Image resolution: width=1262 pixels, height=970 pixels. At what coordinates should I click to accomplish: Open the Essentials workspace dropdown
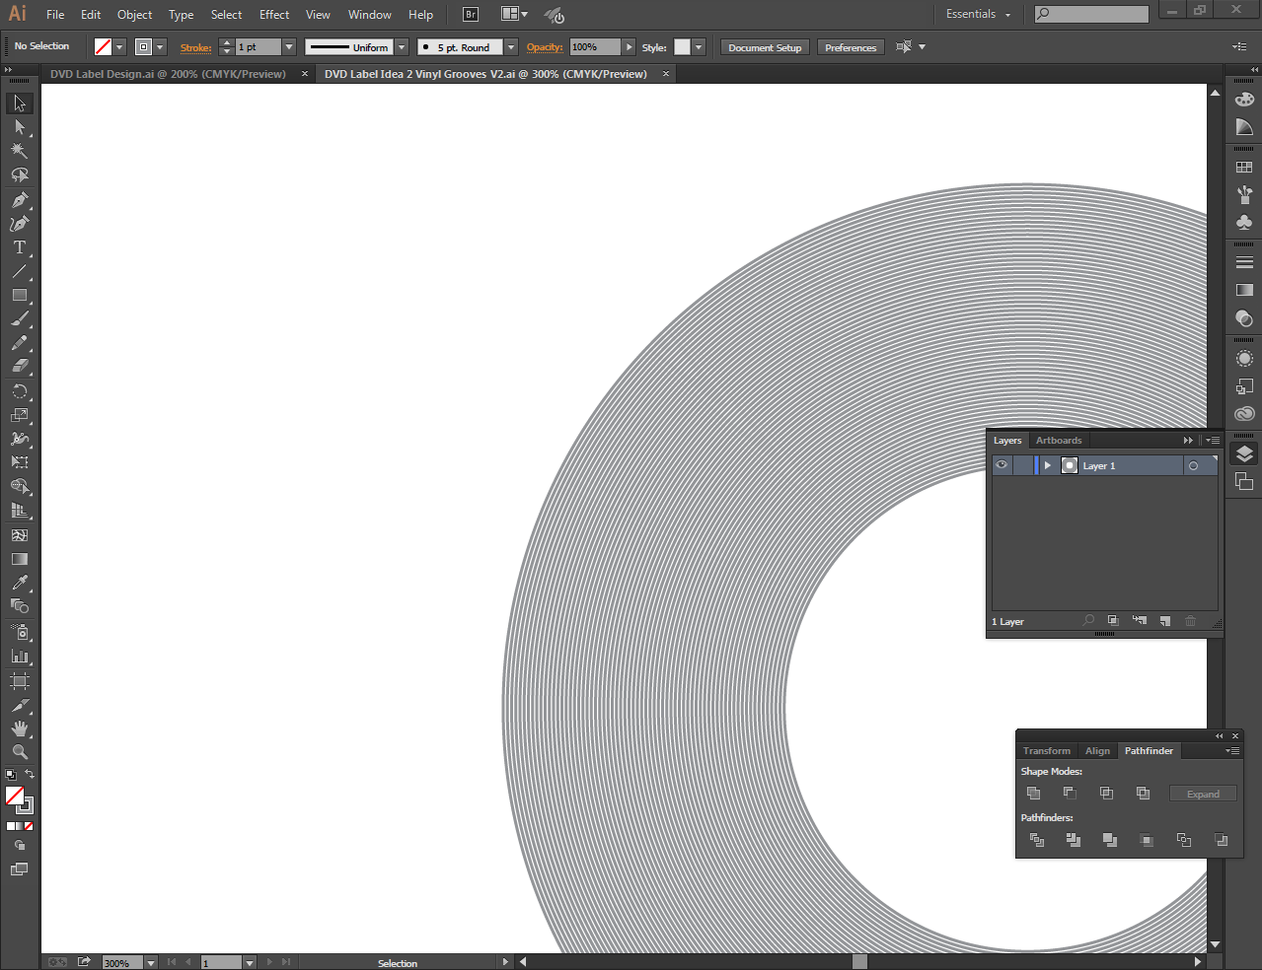[979, 15]
